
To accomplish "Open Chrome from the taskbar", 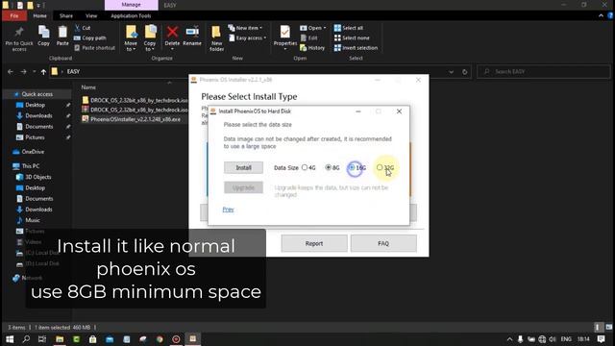I will [x=160, y=339].
